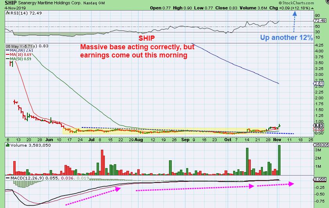Screen dimensions: 329x208
Task: Click the 50 level on RSI axis
Action: point(317,27)
